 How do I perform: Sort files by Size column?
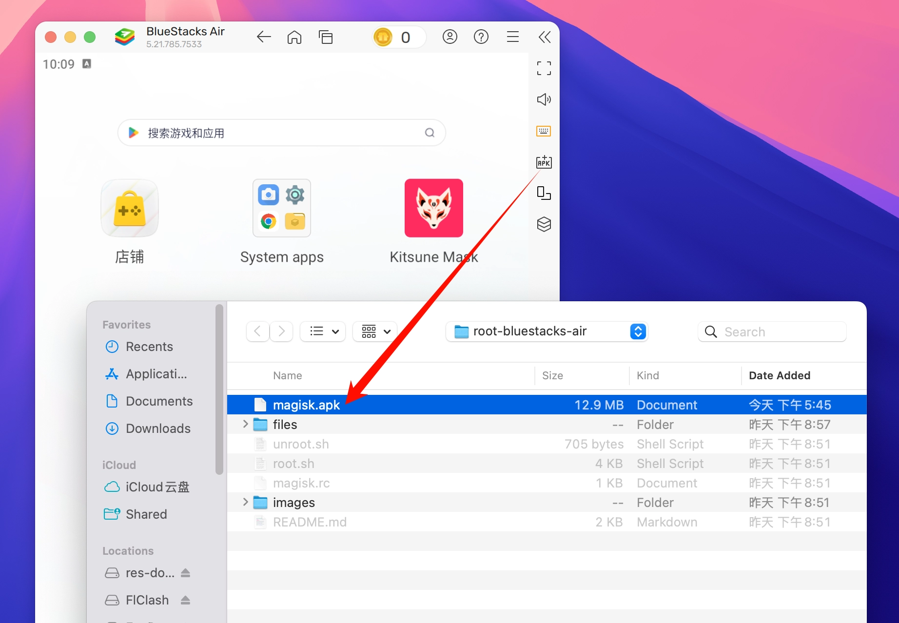pyautogui.click(x=552, y=375)
